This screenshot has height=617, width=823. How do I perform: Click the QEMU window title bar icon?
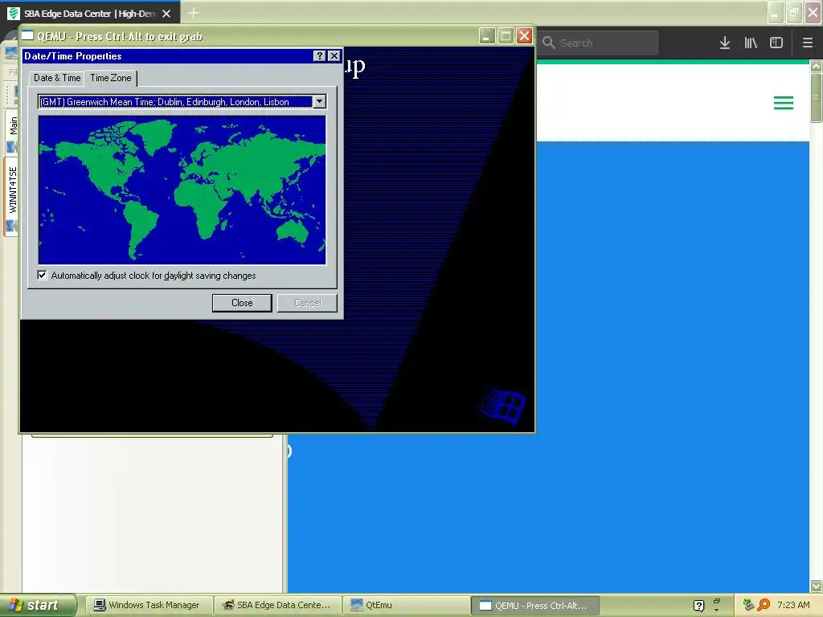27,35
